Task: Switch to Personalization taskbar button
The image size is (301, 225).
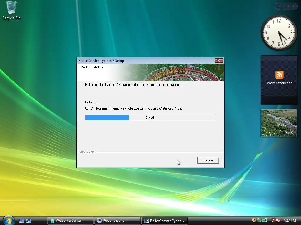Action: (x=117, y=221)
